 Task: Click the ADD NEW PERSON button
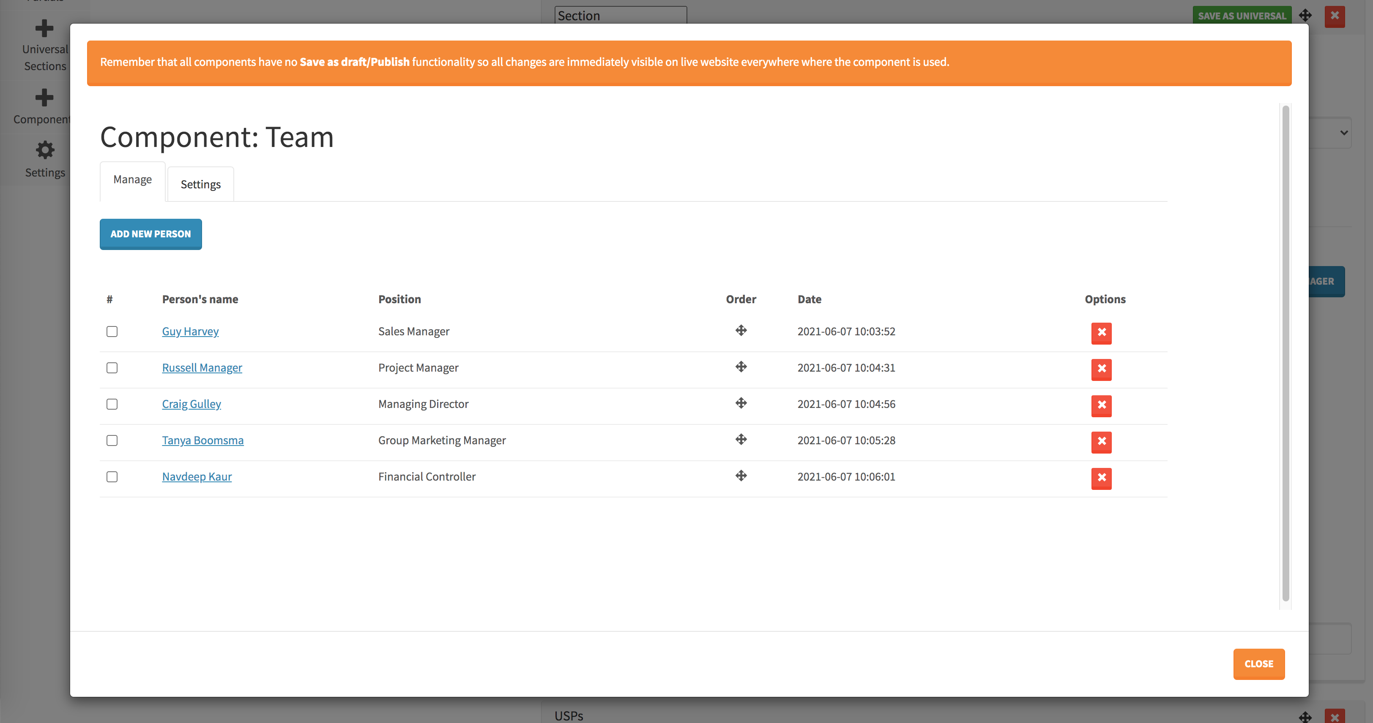[150, 234]
